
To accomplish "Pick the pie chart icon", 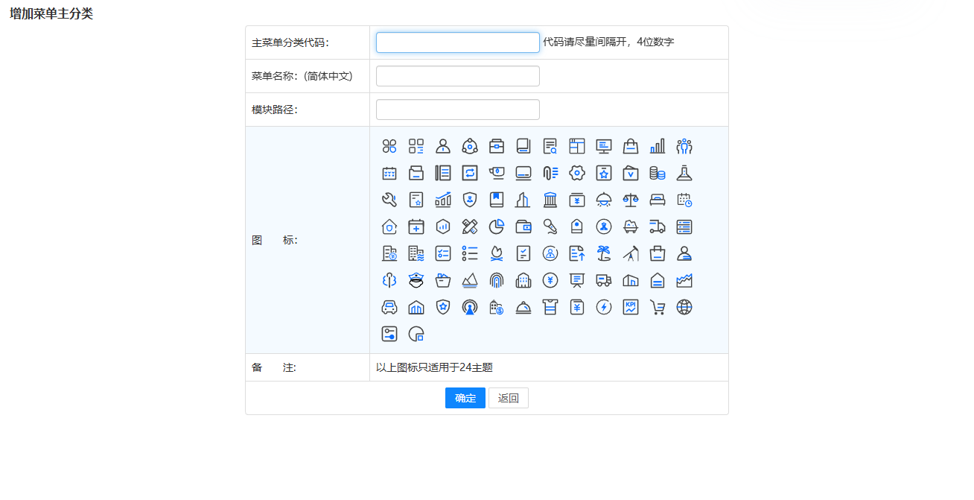I will pyautogui.click(x=497, y=227).
